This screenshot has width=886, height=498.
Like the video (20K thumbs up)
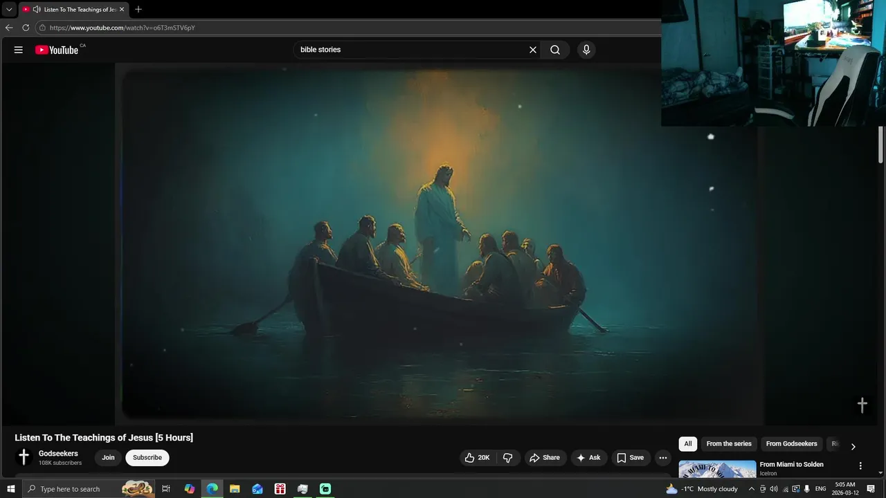point(477,458)
